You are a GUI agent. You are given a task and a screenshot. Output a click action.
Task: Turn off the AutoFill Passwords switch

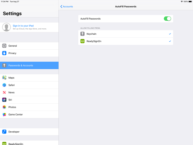[167, 19]
